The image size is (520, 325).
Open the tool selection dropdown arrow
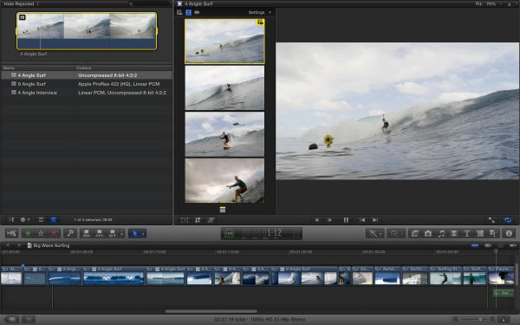(x=143, y=234)
